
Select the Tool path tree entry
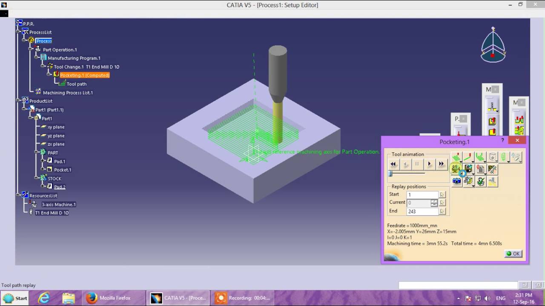(x=77, y=84)
